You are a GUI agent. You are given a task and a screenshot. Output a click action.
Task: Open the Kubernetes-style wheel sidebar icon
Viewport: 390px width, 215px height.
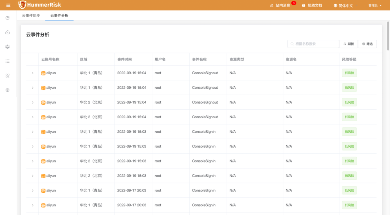8,47
